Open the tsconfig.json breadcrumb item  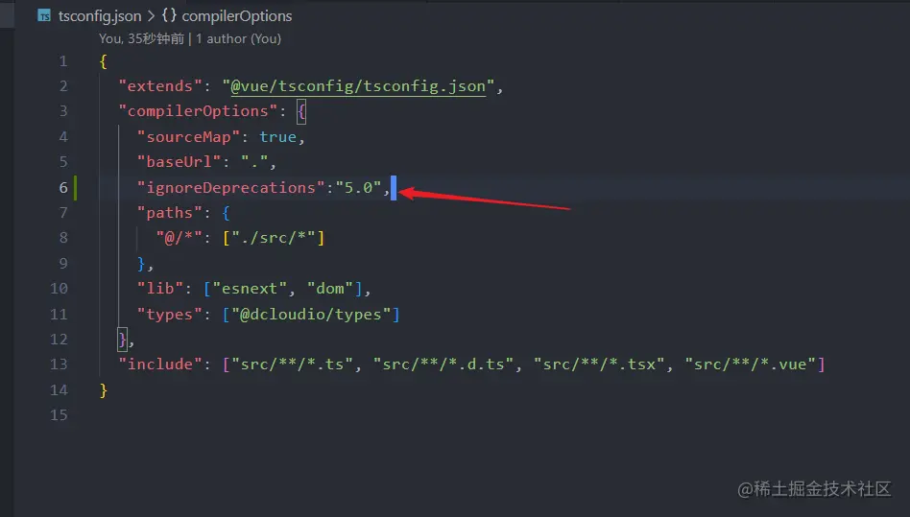tap(100, 16)
